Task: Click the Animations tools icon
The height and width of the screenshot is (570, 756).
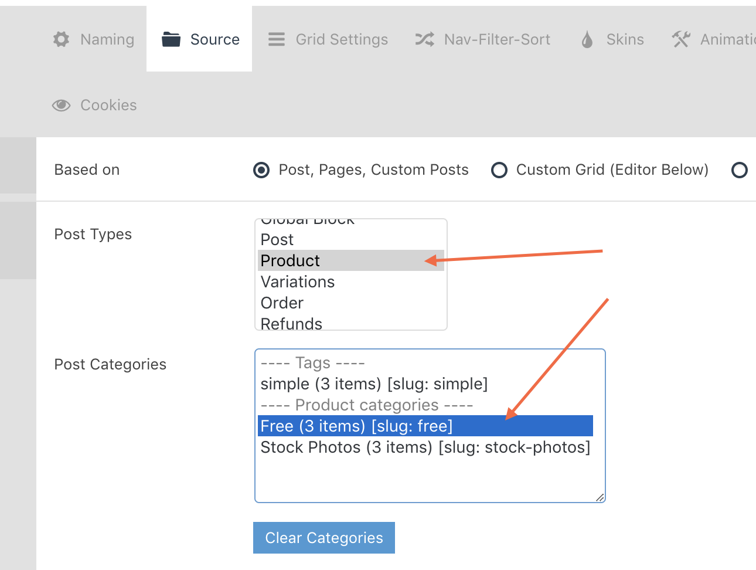Action: 681,39
